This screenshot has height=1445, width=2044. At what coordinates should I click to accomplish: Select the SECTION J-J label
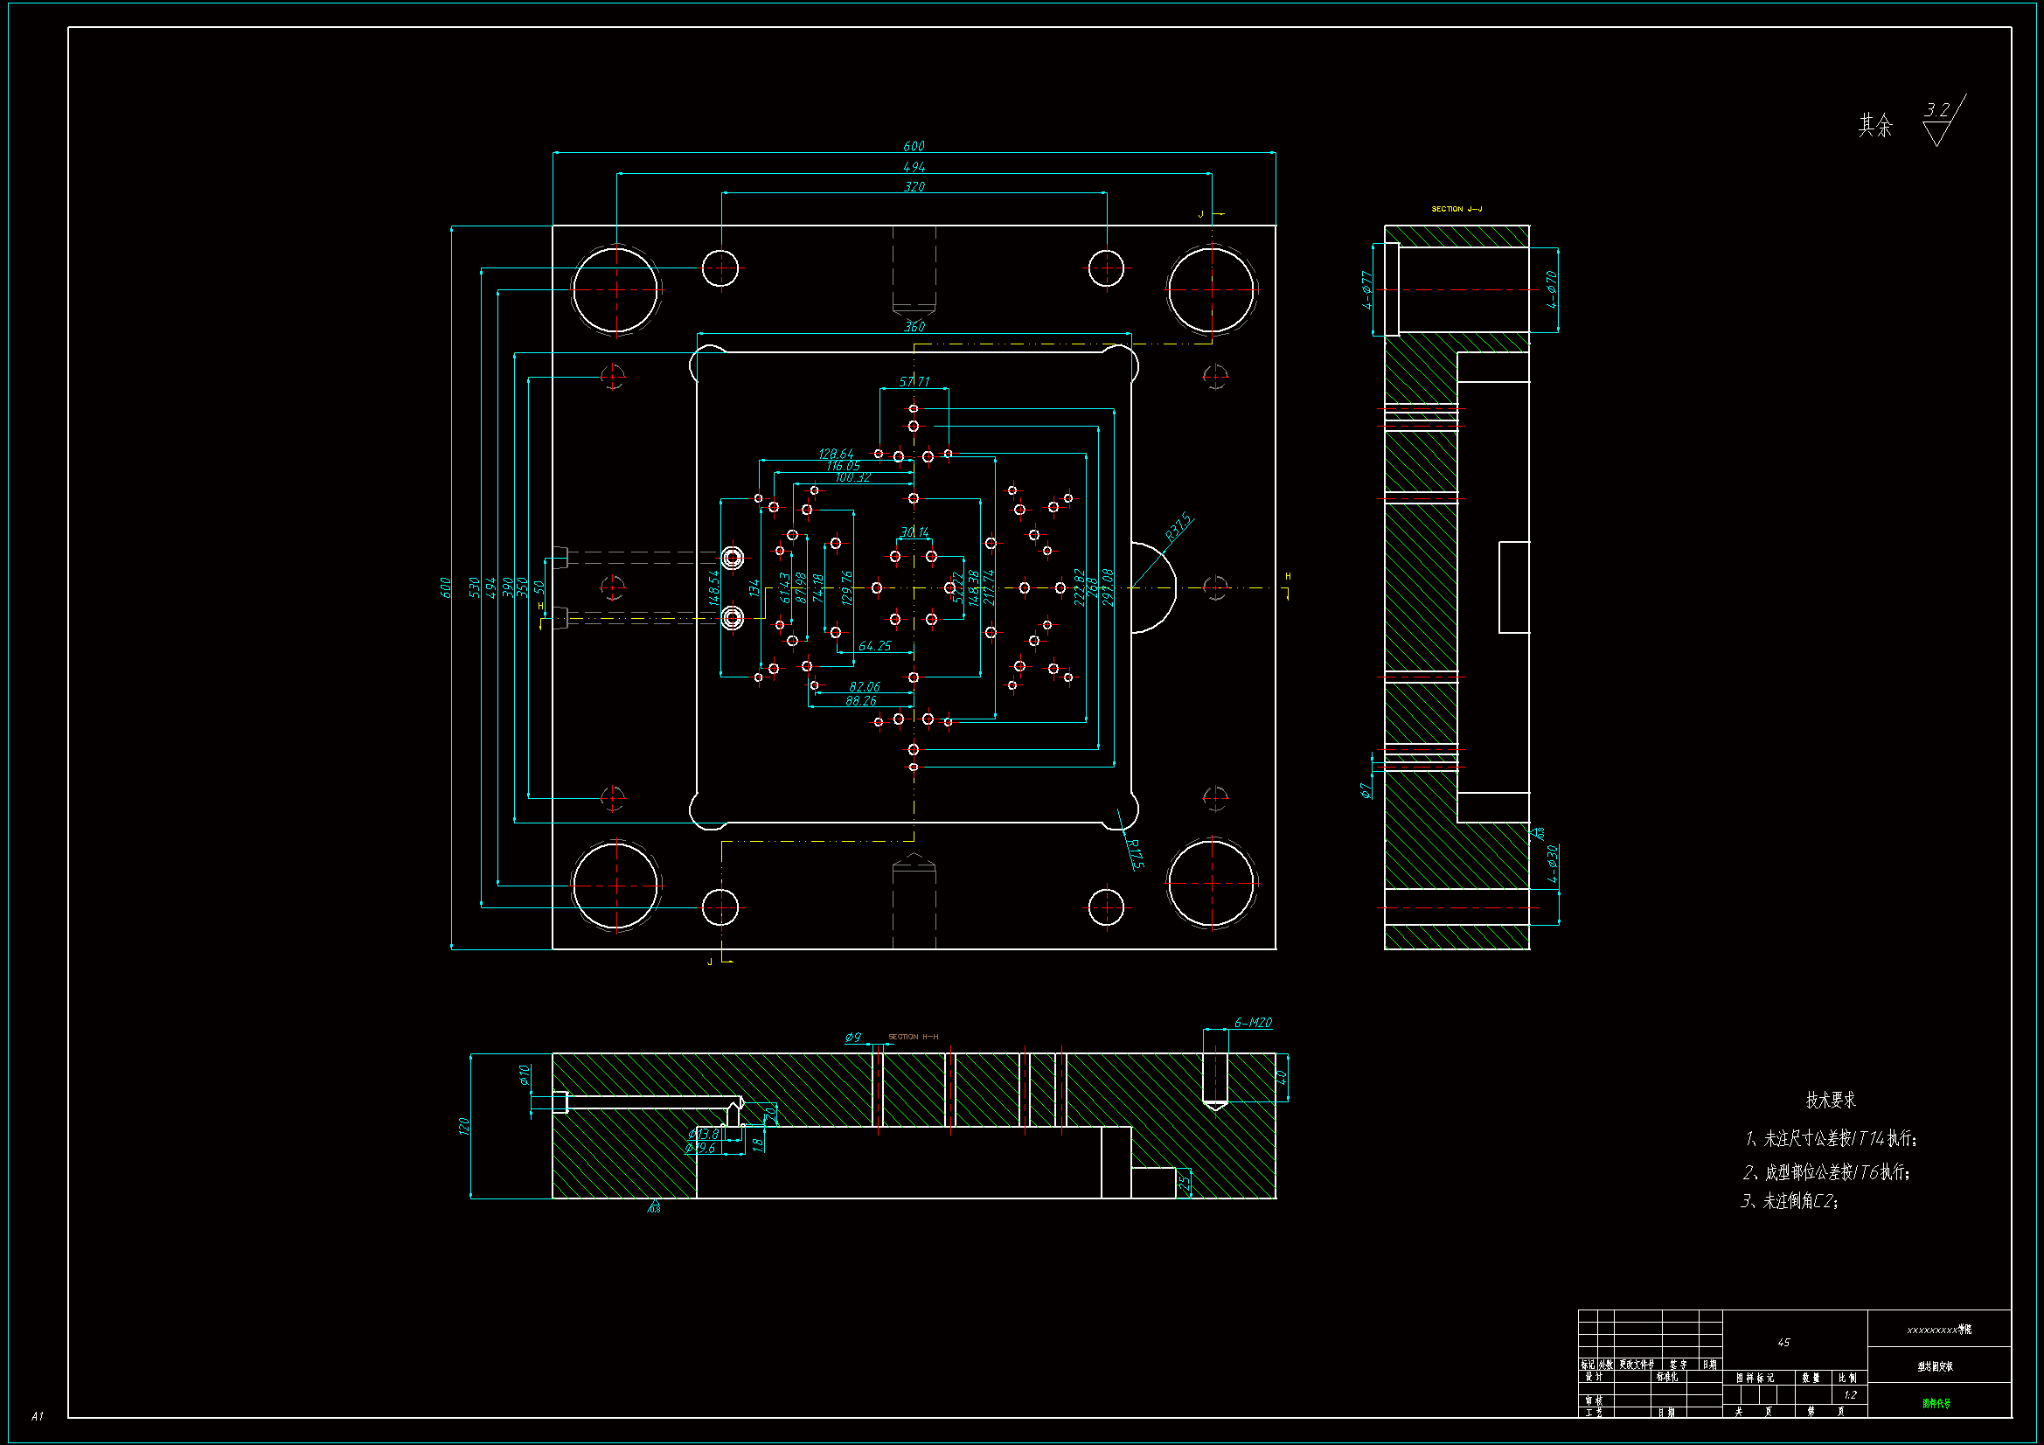pyautogui.click(x=1457, y=209)
